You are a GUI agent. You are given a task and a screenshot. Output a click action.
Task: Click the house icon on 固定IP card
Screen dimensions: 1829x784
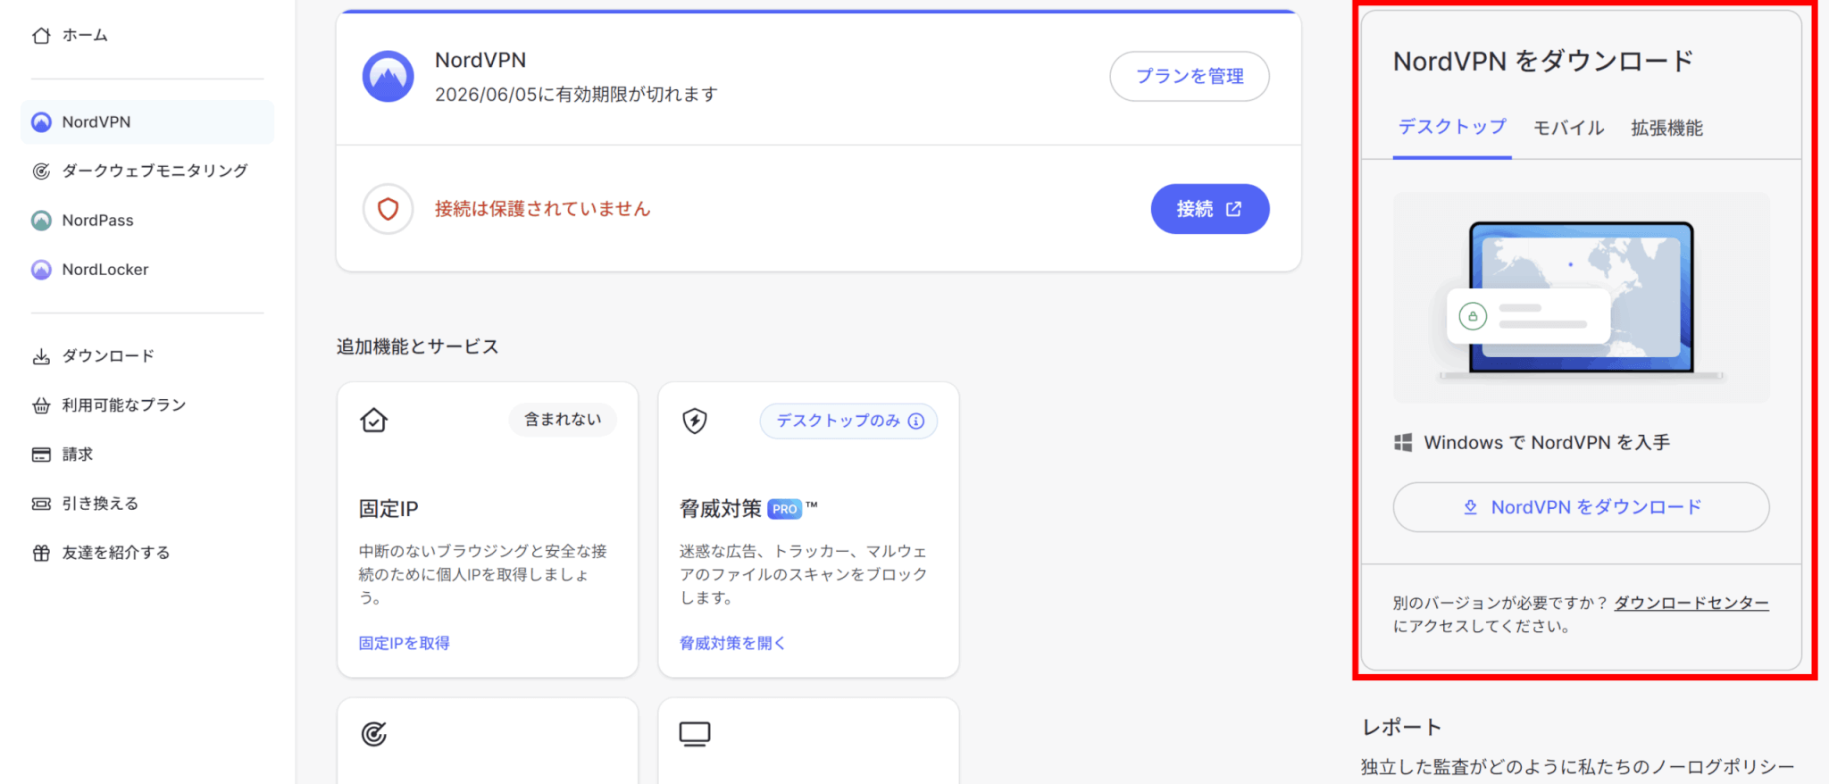click(x=374, y=420)
